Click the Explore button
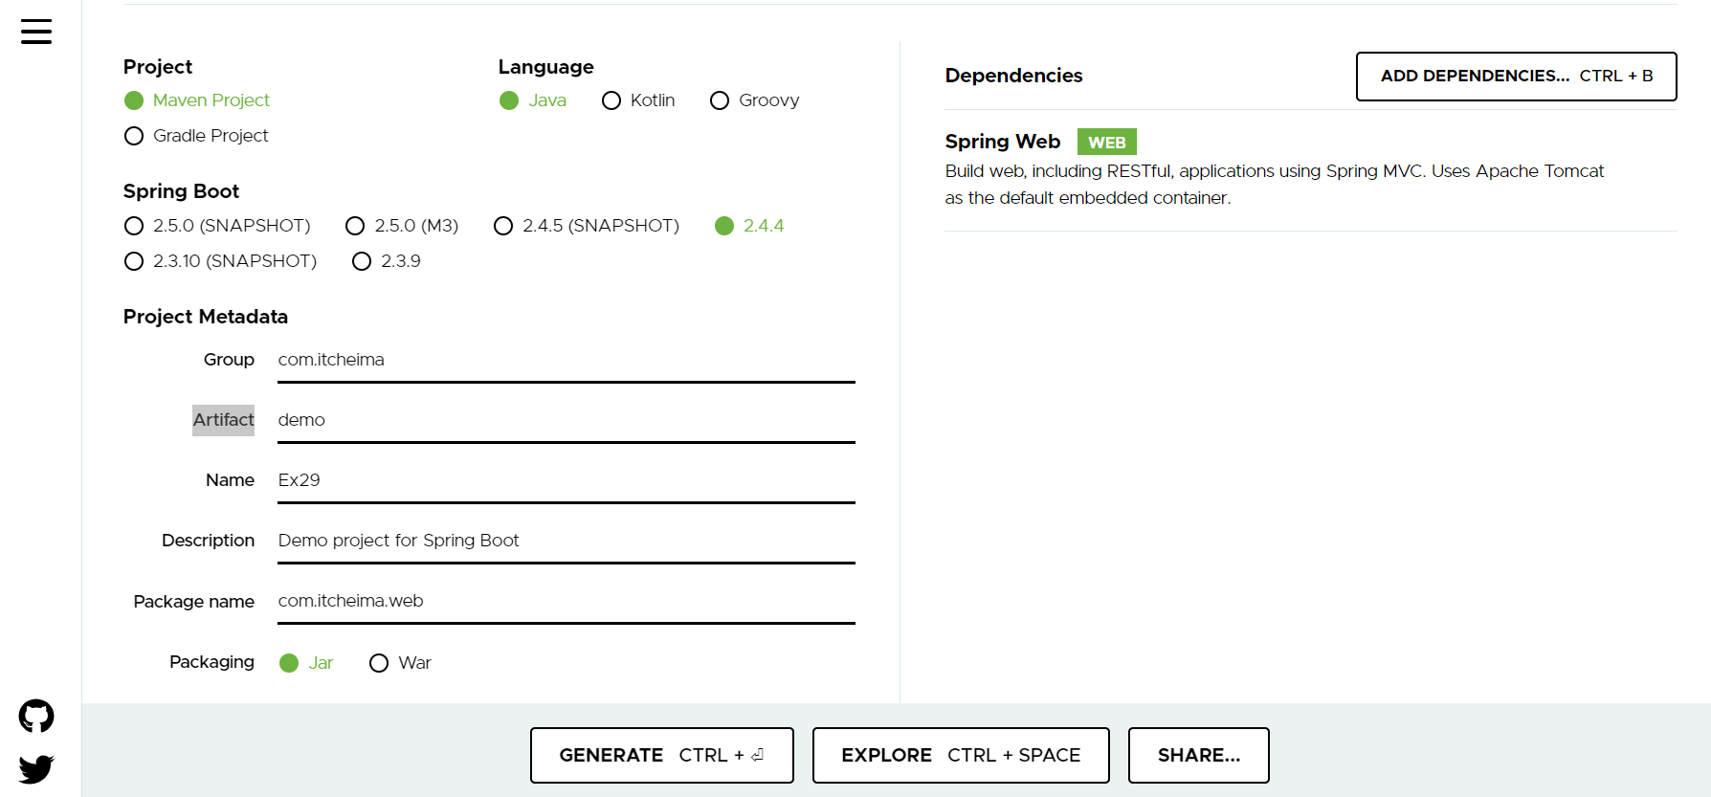Screen dimensions: 1711x797 [961, 755]
